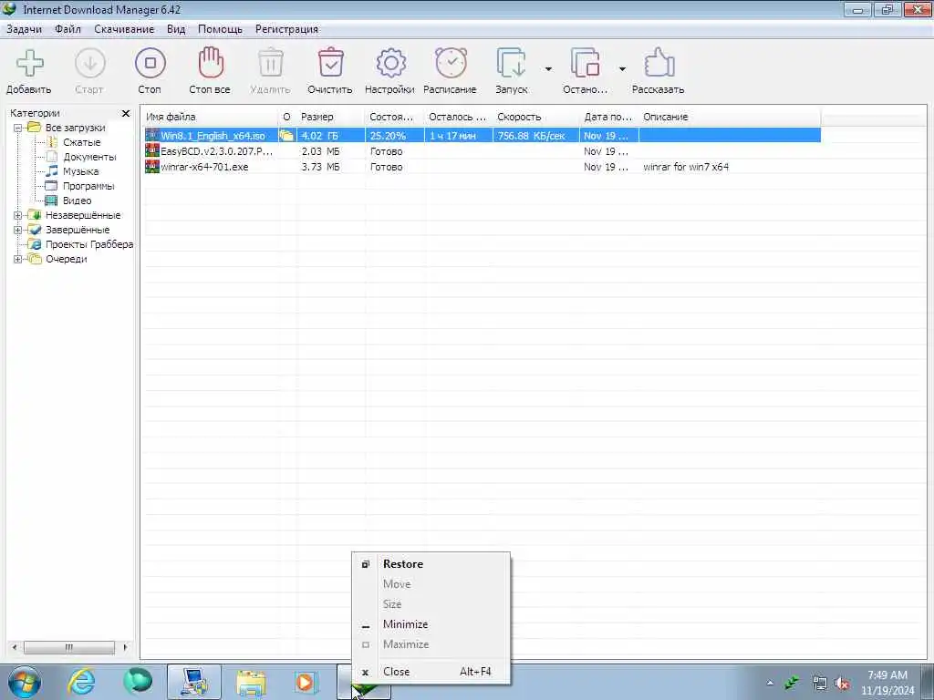
Task: Select the Сжатые category
Action: 81,142
